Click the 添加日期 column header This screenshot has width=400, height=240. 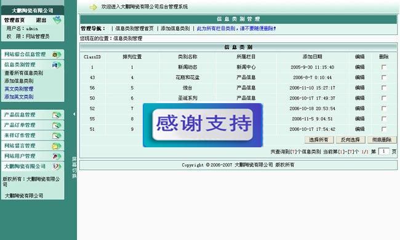[x=312, y=56]
